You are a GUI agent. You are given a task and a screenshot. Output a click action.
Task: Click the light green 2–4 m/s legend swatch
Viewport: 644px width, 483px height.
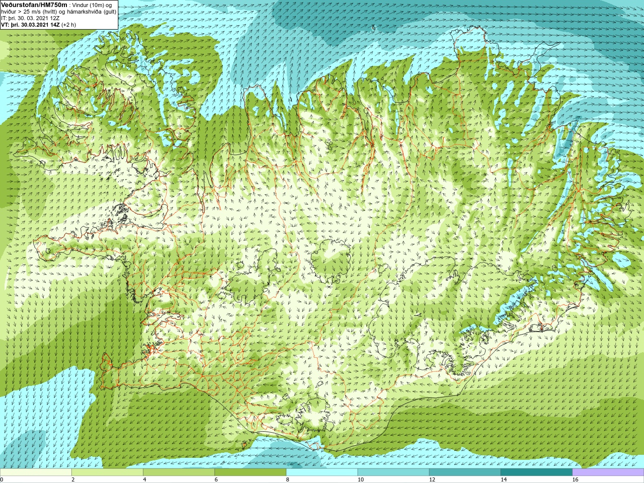pyautogui.click(x=107, y=472)
